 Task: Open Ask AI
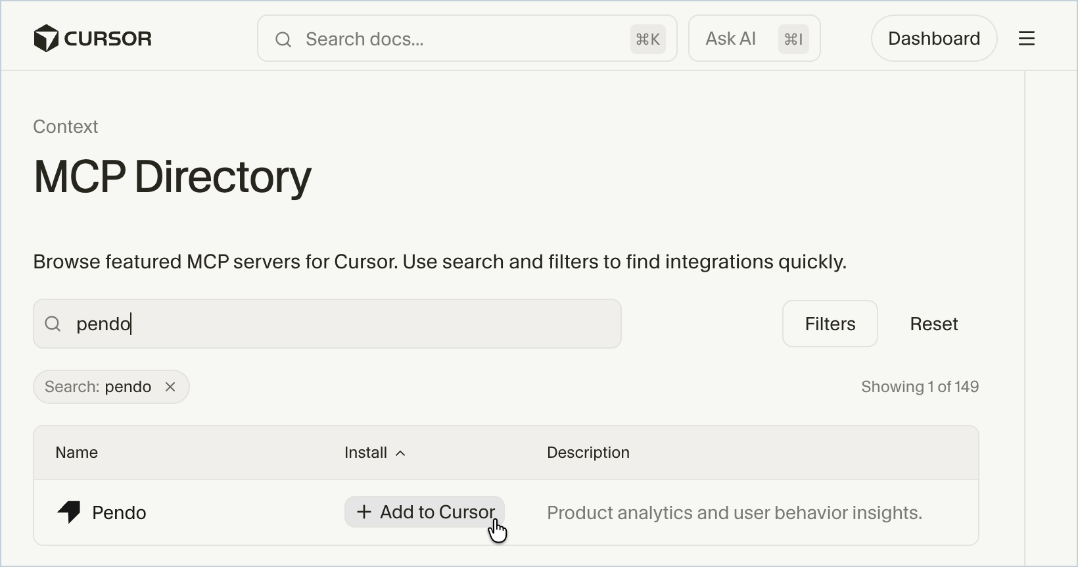point(755,39)
